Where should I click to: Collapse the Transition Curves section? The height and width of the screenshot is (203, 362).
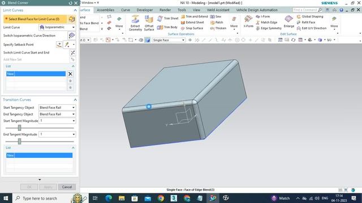pyautogui.click(x=75, y=100)
